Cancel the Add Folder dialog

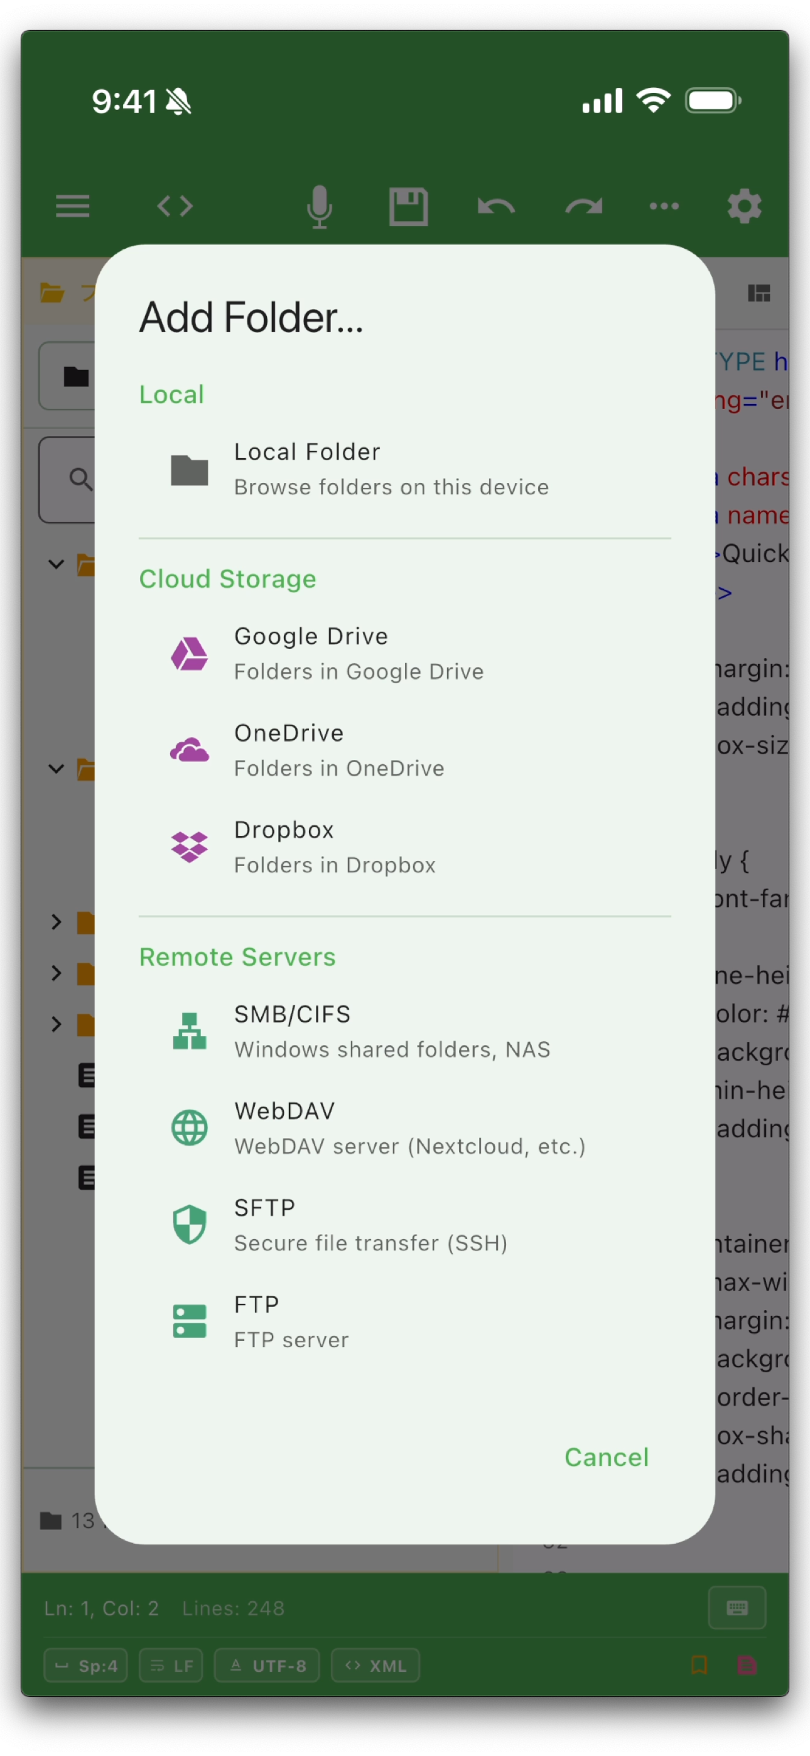(x=606, y=1457)
